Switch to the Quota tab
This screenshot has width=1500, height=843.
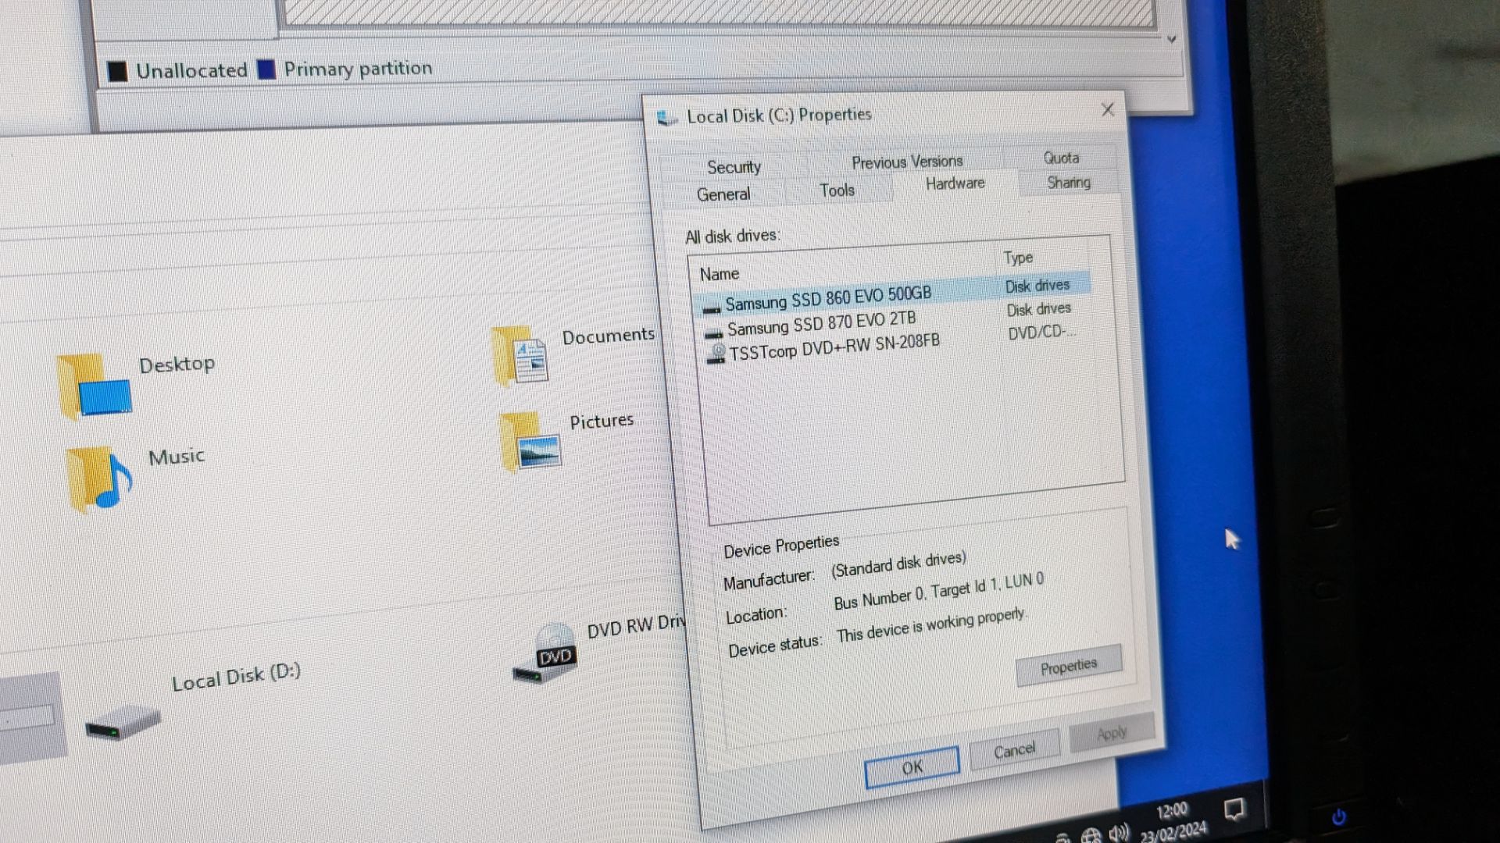tap(1061, 158)
